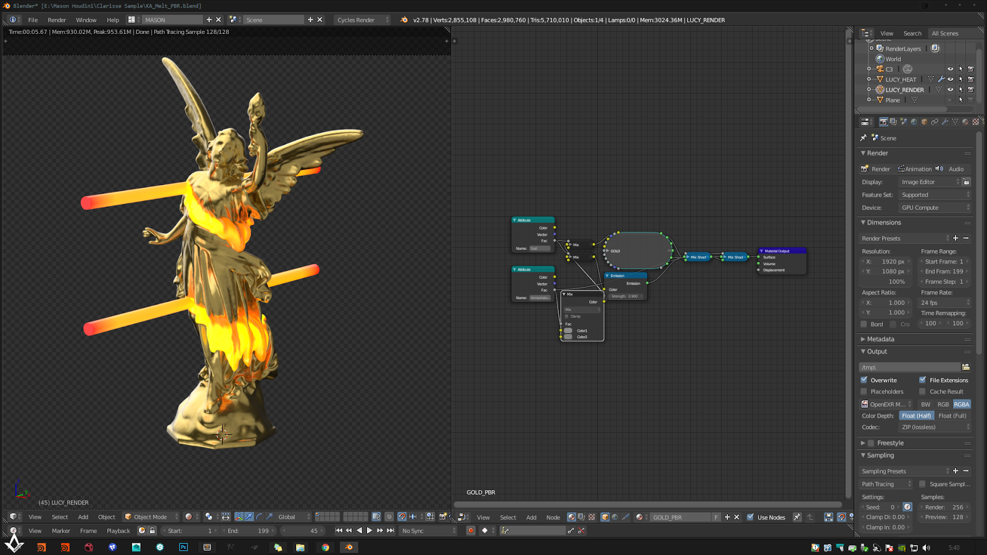Jump to the last frame in timeline
Image resolution: width=987 pixels, height=555 pixels.
tap(390, 530)
